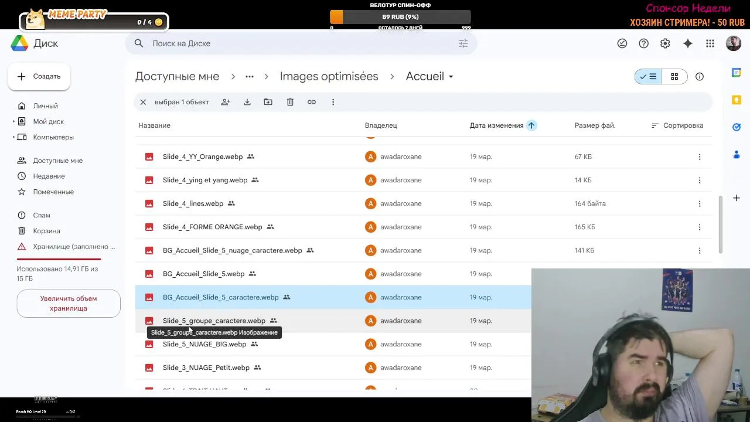The width and height of the screenshot is (750, 422).
Task: Share selected file with add-person icon
Action: point(226,102)
